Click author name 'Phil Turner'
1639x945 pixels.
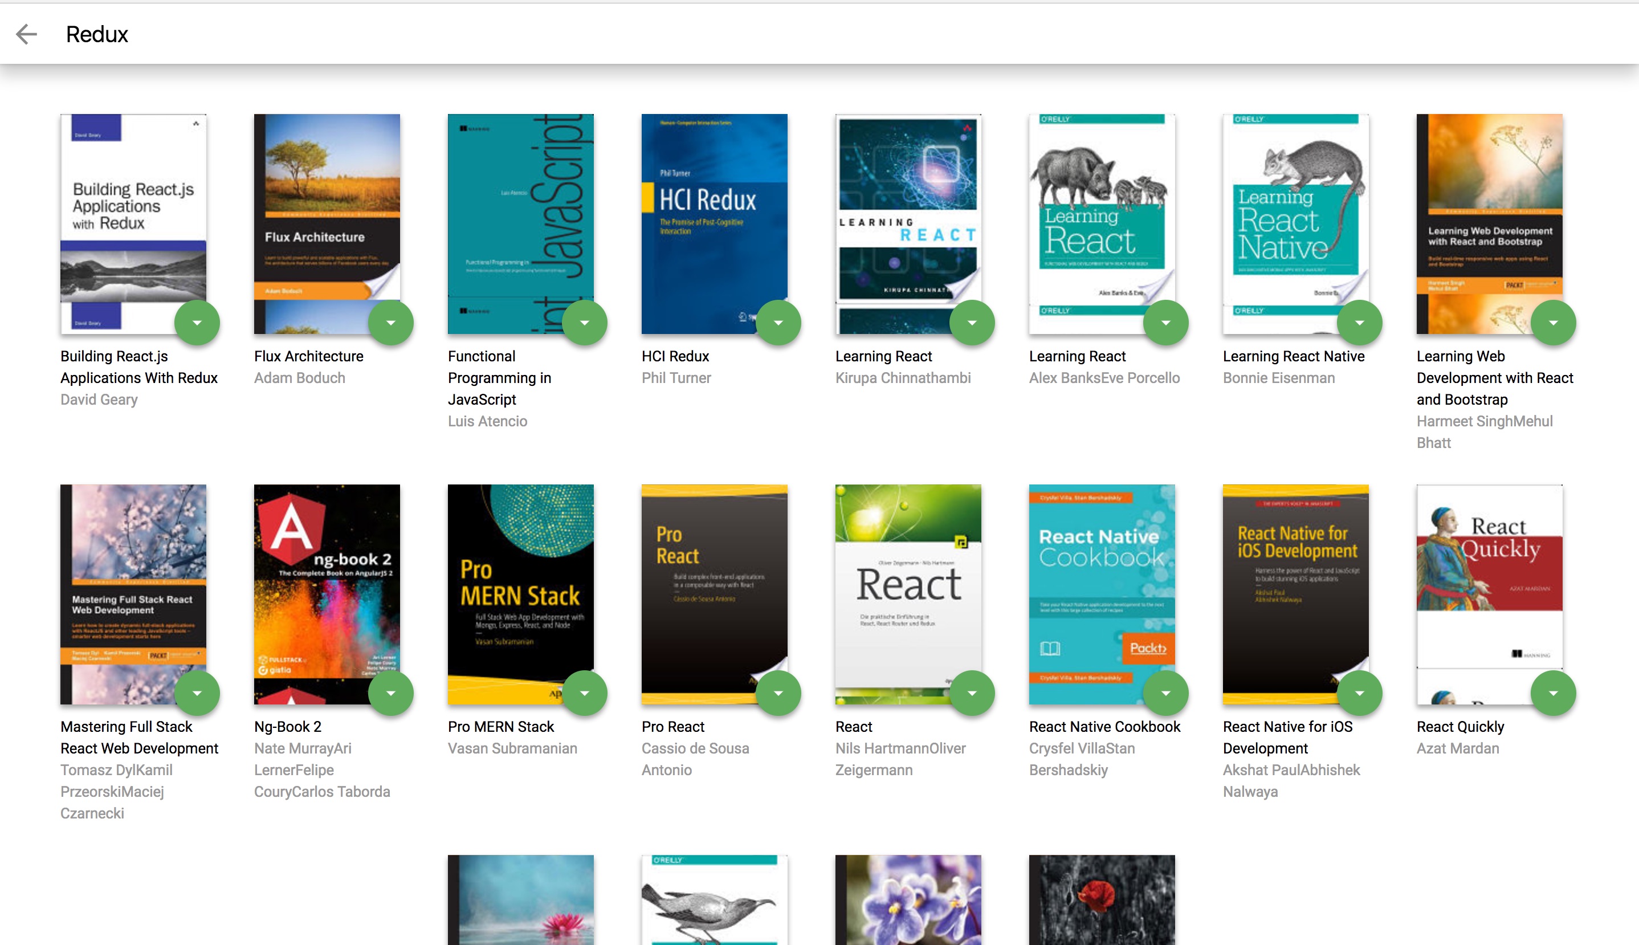tap(676, 378)
